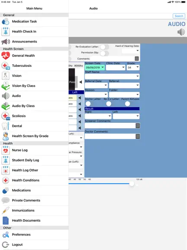
Task: Open the Screen Date dropdown
Action: [x=95, y=67]
